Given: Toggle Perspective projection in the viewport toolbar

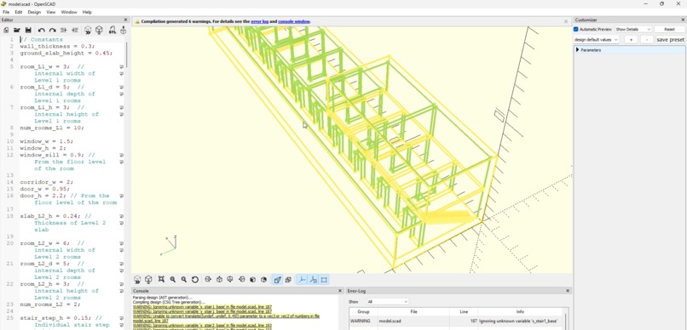Looking at the screenshot, I should (277, 280).
